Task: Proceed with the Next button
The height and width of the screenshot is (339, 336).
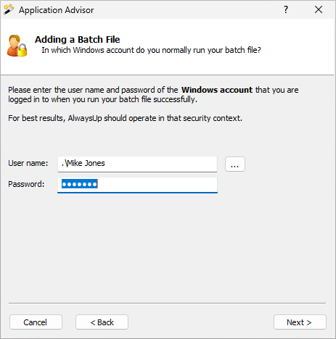Action: tap(300, 322)
